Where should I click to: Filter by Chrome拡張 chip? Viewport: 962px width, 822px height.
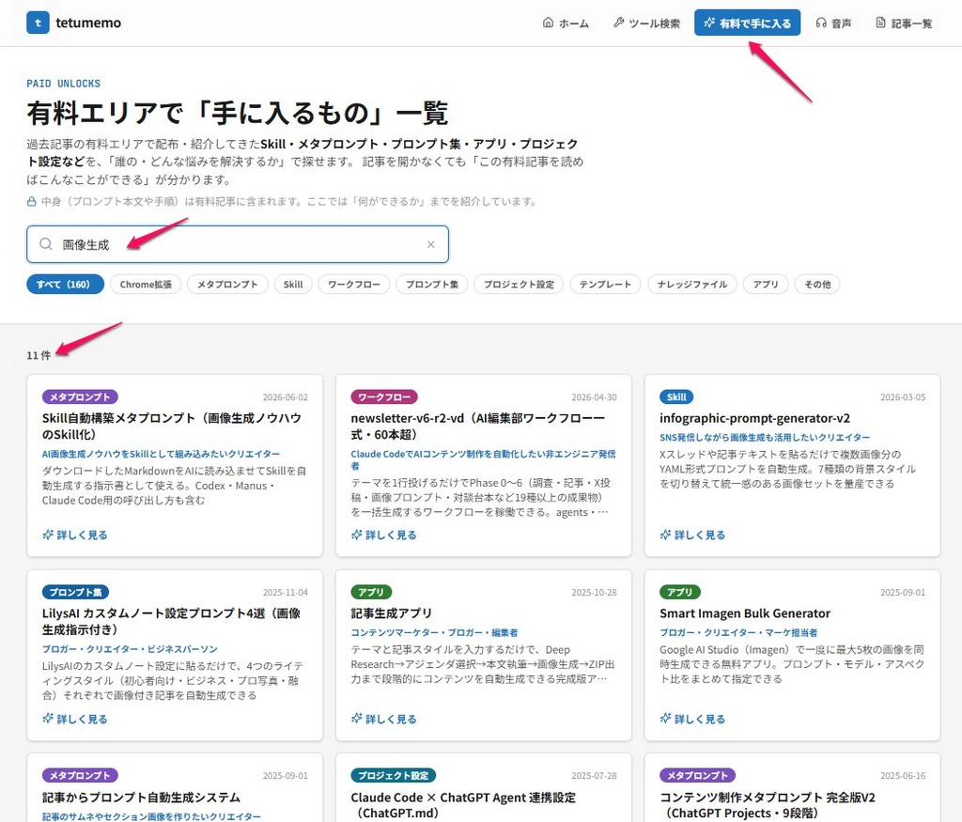click(x=146, y=284)
